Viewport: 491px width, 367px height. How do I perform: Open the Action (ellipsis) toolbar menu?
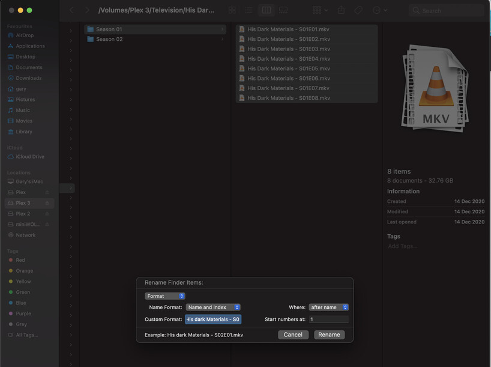pos(380,10)
